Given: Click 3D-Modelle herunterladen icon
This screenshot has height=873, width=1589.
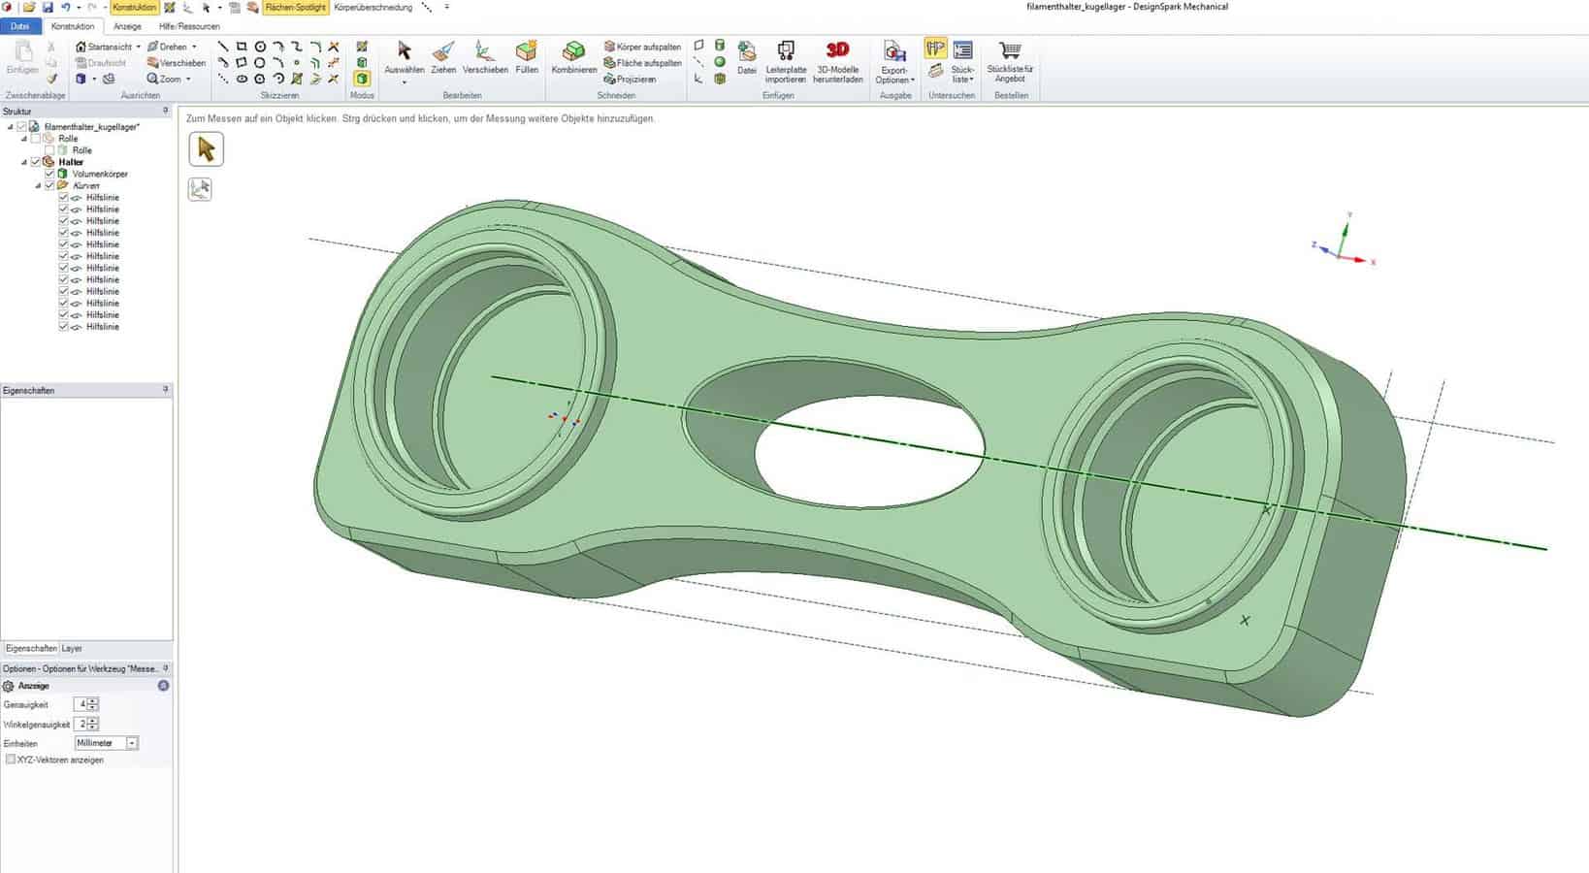Looking at the screenshot, I should pyautogui.click(x=837, y=60).
